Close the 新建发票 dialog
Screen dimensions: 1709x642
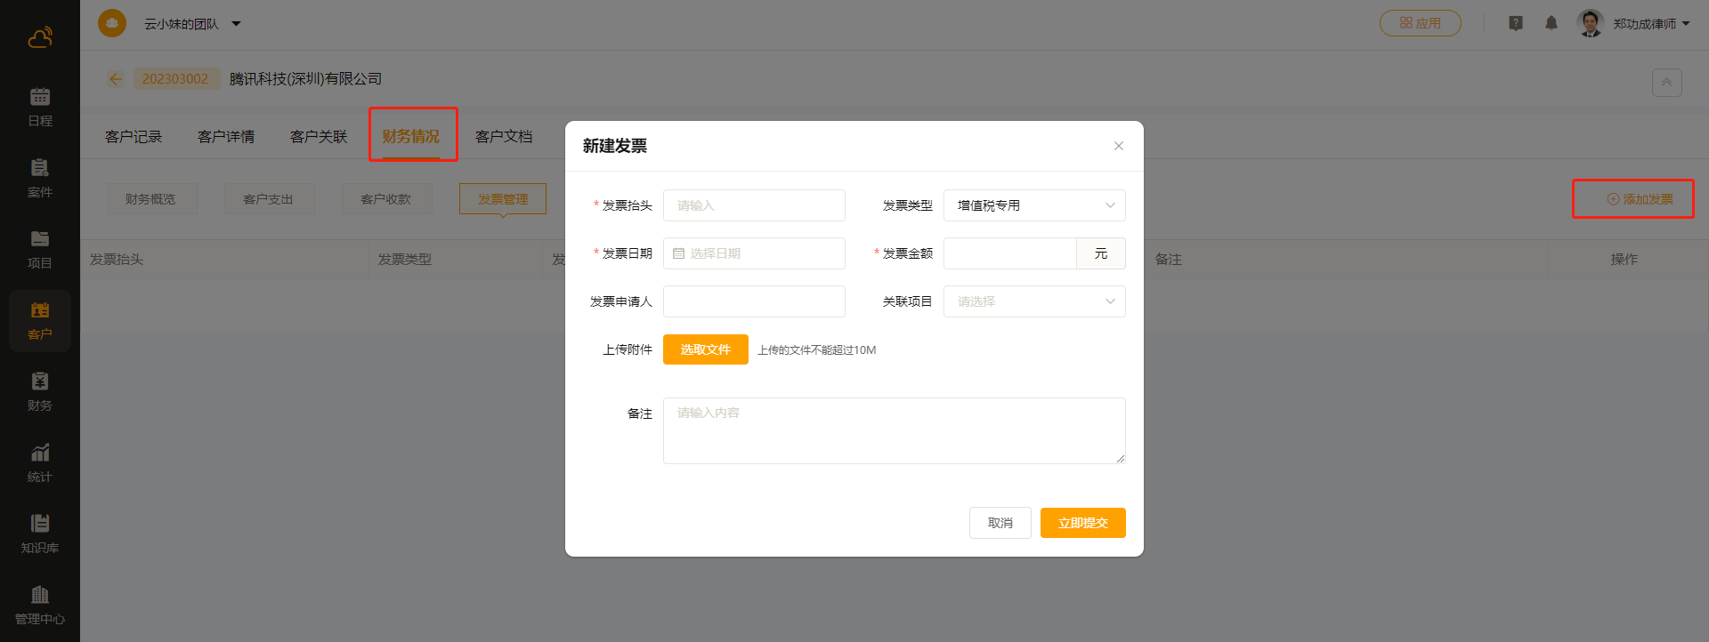tap(1119, 146)
